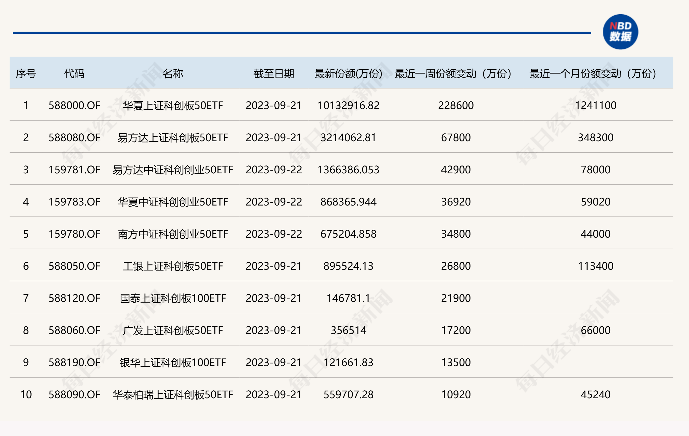Click weekly change value 13500
Viewport: 689px width, 436px height.
click(x=456, y=363)
